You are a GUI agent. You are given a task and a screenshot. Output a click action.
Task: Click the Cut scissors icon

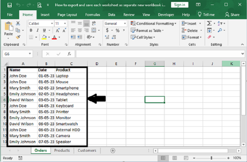(x=18, y=23)
